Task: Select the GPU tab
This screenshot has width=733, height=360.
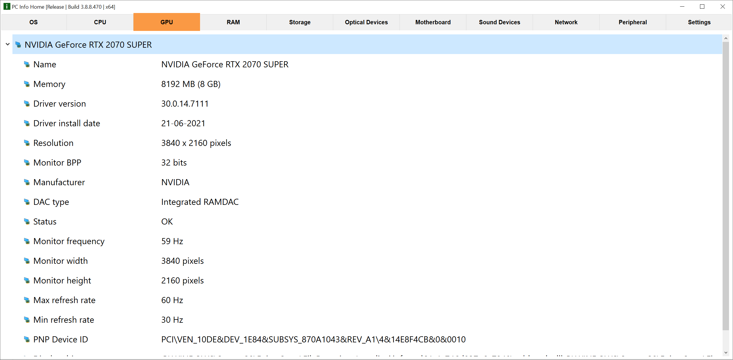Action: pos(167,22)
